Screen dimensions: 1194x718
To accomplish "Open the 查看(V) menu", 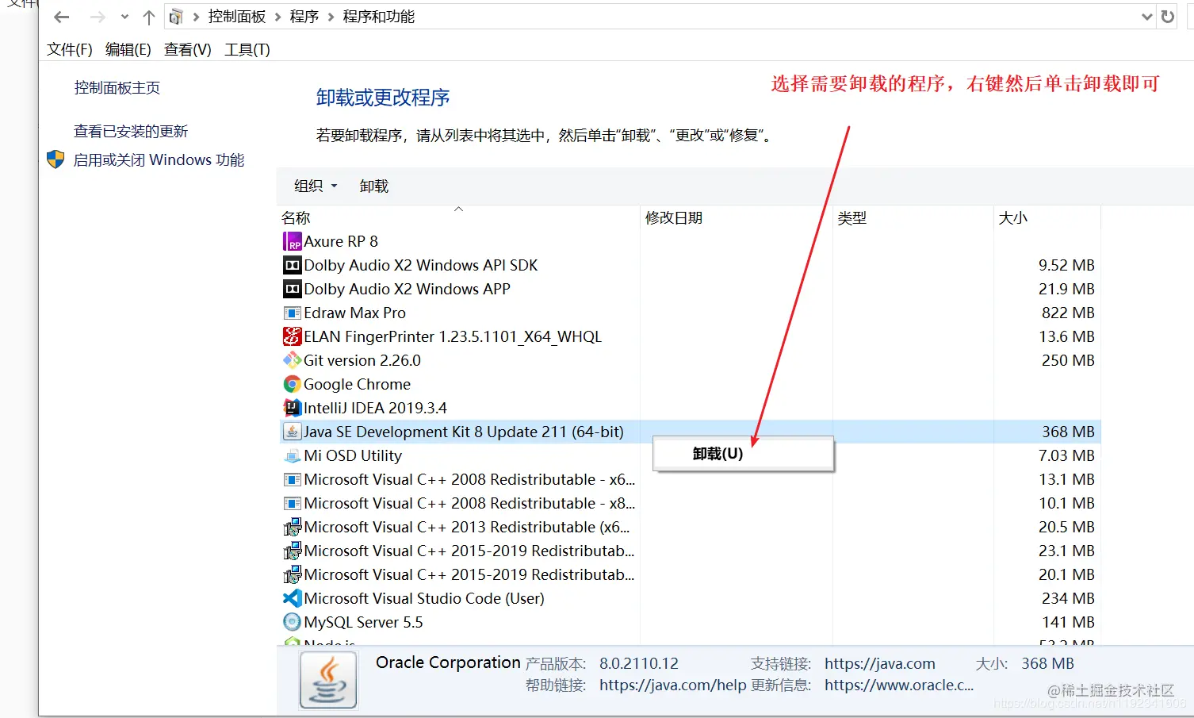I will coord(188,49).
